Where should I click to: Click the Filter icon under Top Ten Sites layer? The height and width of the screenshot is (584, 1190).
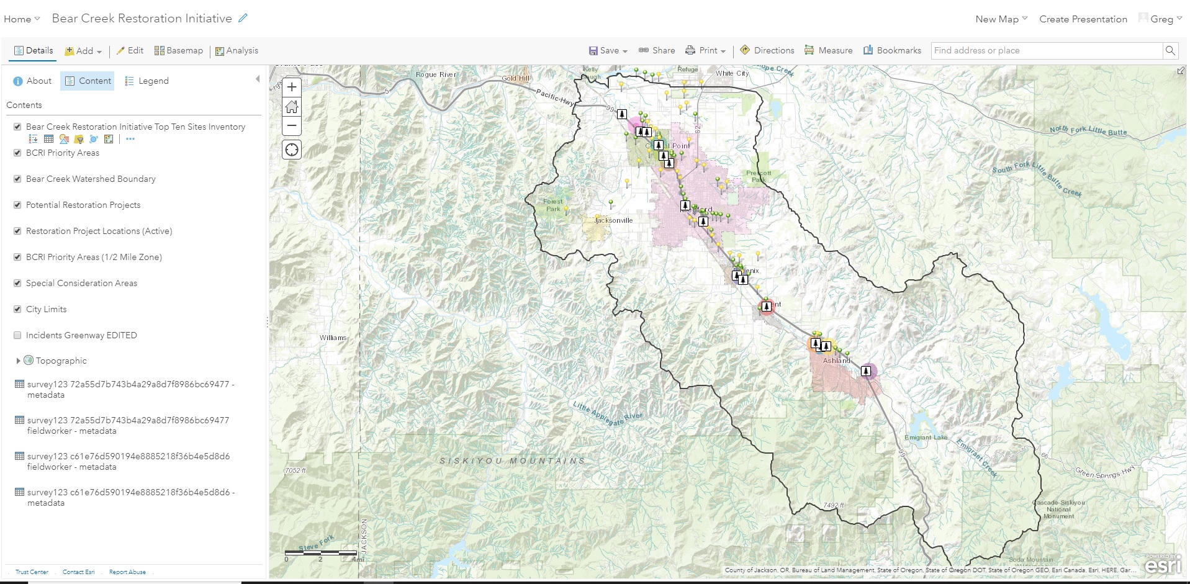(79, 139)
